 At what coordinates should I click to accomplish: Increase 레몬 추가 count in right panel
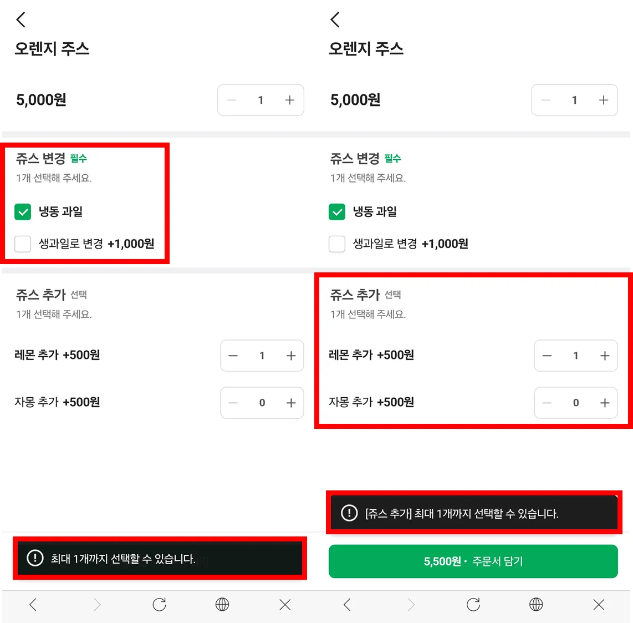(x=605, y=356)
